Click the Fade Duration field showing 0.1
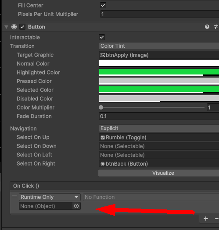The width and height of the screenshot is (219, 230). [x=159, y=117]
